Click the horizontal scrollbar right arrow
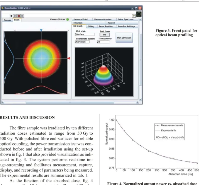Viewport: 200px width, 185px height. [x=138, y=102]
